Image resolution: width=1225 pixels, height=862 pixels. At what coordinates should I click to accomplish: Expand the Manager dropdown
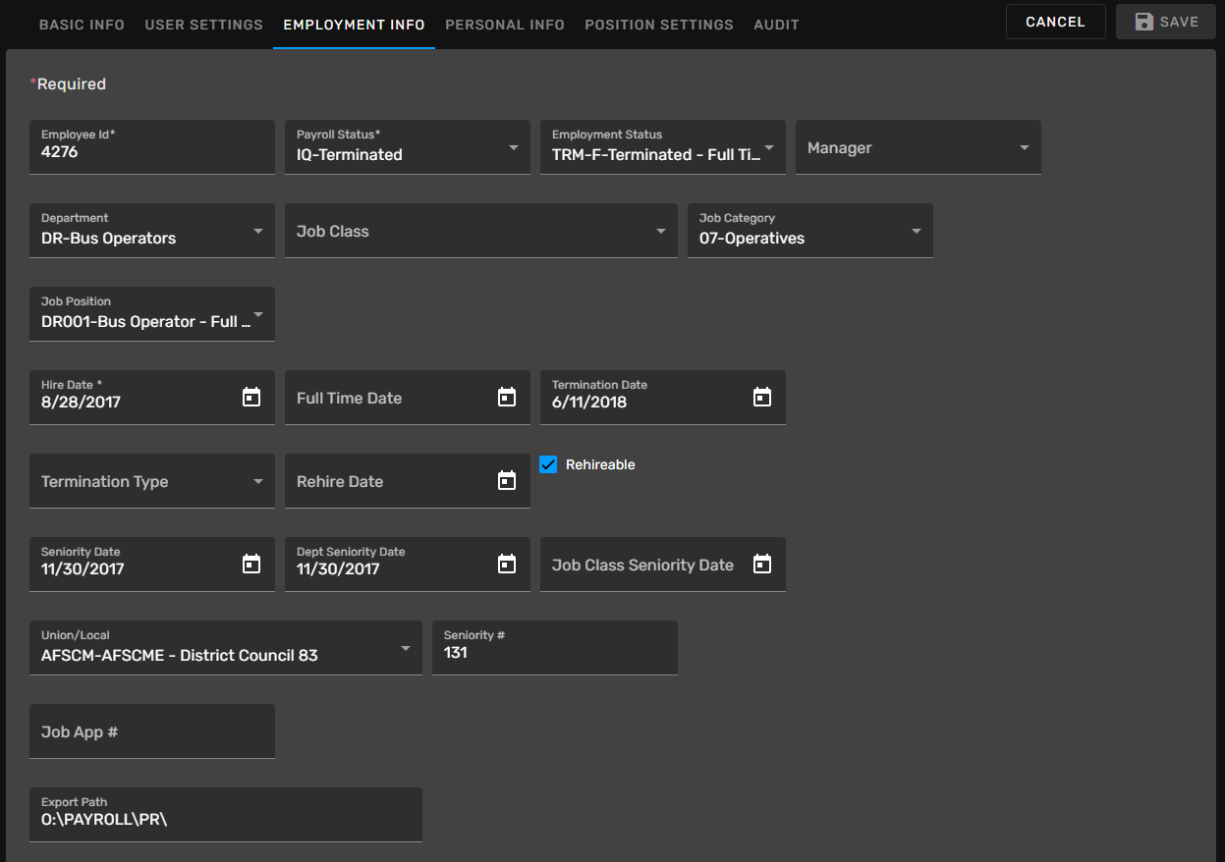[x=1024, y=148]
